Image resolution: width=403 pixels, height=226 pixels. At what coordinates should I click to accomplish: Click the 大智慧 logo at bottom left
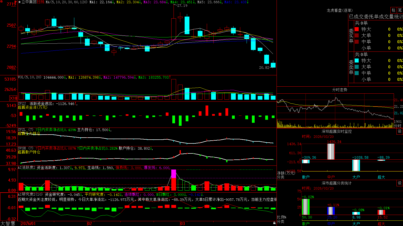(x=8, y=223)
